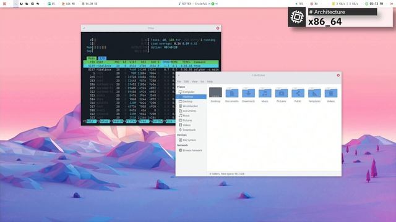Viewport: 396px width, 222px height.
Task: Click the memory usage module in top panel
Action: coord(68,4)
